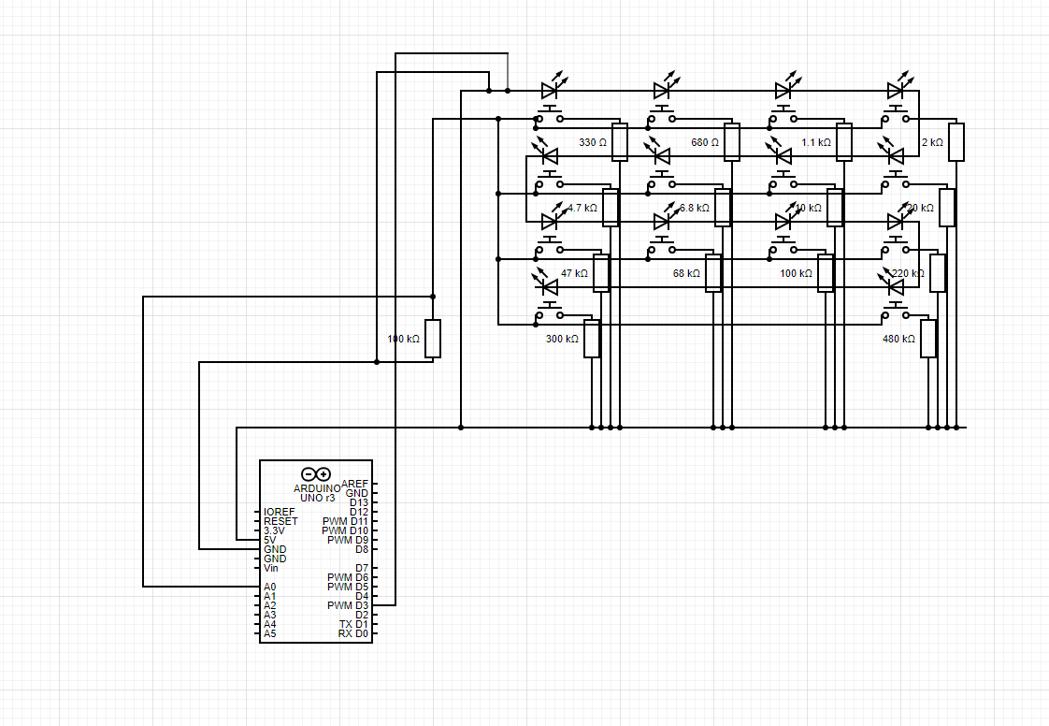1049x726 pixels.
Task: Click the 680 Ω value label
Action: [705, 142]
